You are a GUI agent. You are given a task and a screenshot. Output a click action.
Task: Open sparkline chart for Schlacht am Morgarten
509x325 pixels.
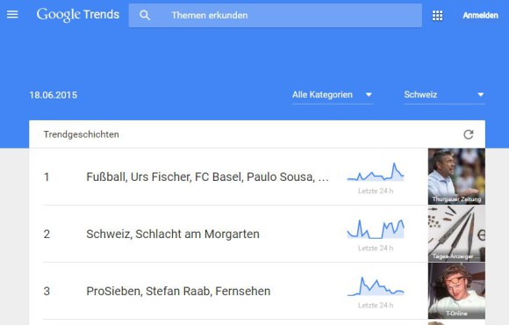coord(376,229)
